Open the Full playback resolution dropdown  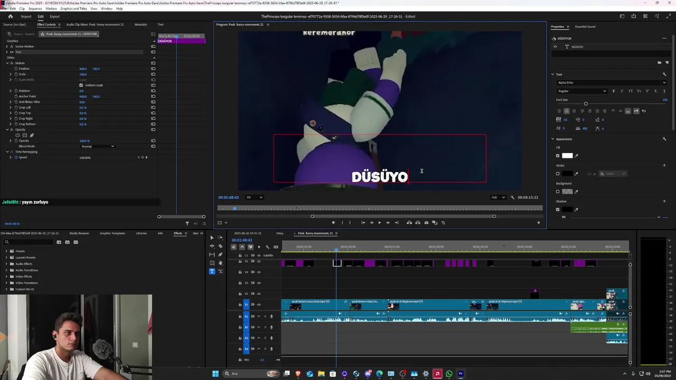[x=498, y=197]
